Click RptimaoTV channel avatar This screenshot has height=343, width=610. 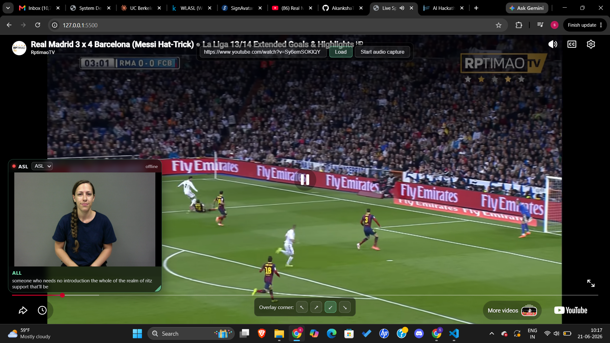pos(19,48)
